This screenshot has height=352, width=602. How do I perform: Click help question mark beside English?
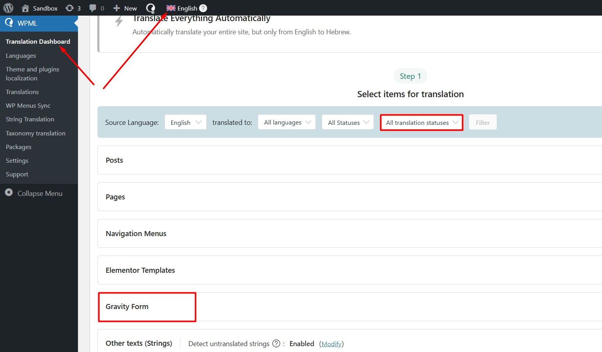tap(203, 8)
